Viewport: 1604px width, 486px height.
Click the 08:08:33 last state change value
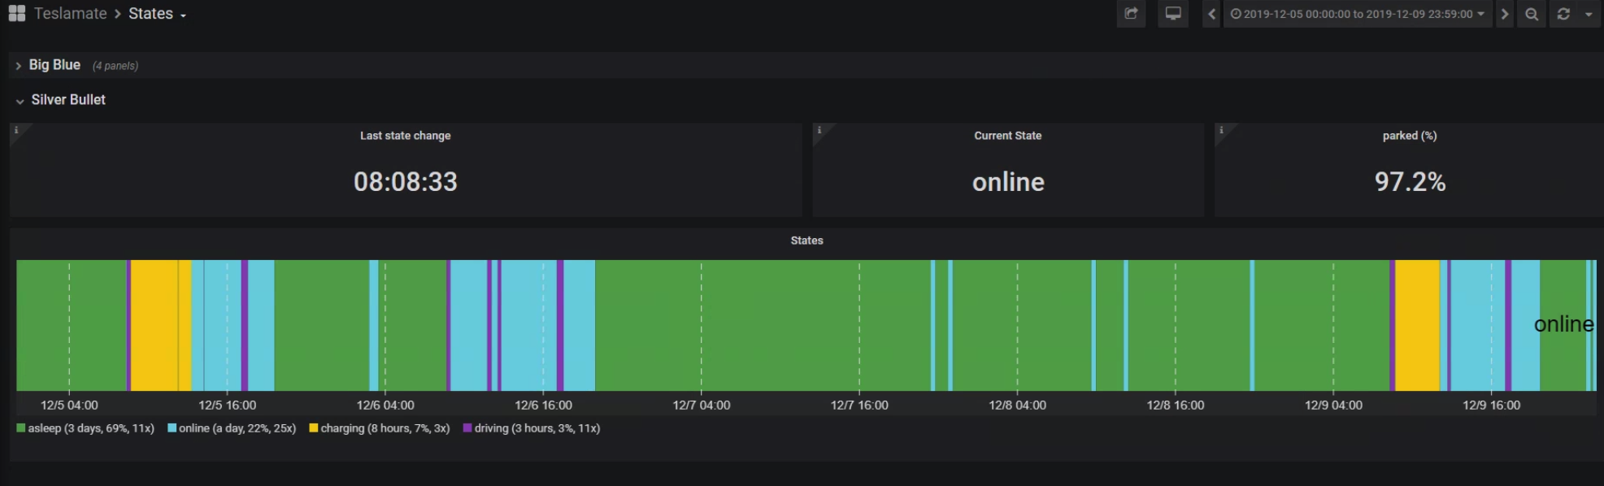pos(405,181)
